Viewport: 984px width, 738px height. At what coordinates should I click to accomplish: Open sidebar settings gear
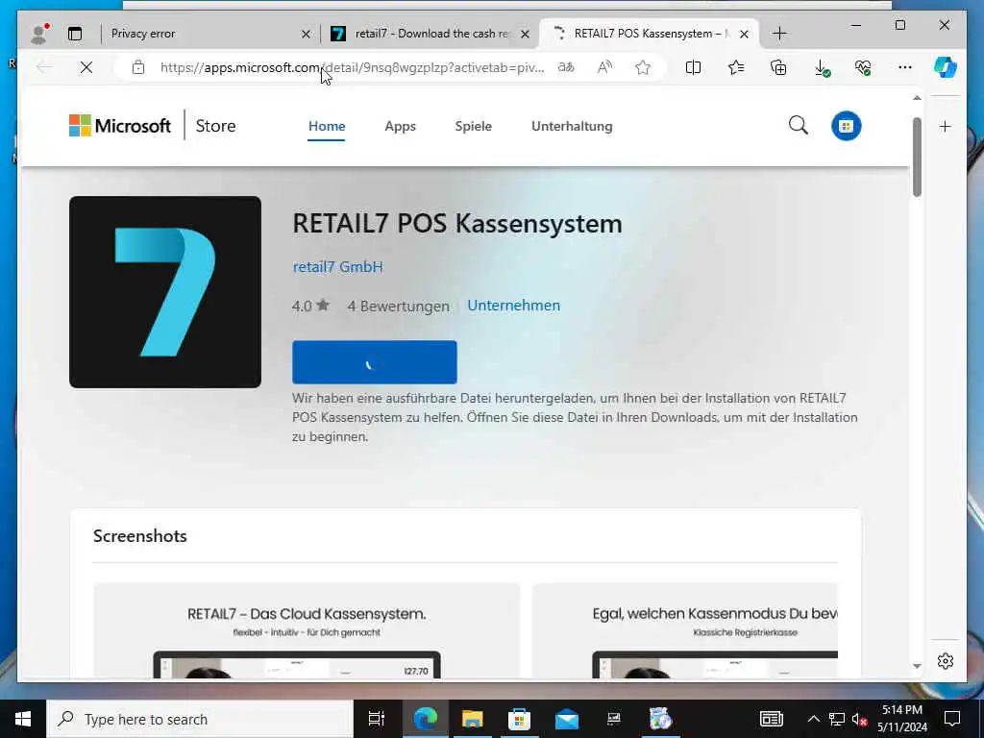click(x=946, y=661)
